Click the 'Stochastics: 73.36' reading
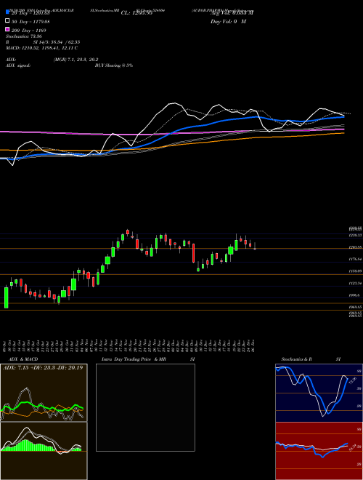 [23, 36]
